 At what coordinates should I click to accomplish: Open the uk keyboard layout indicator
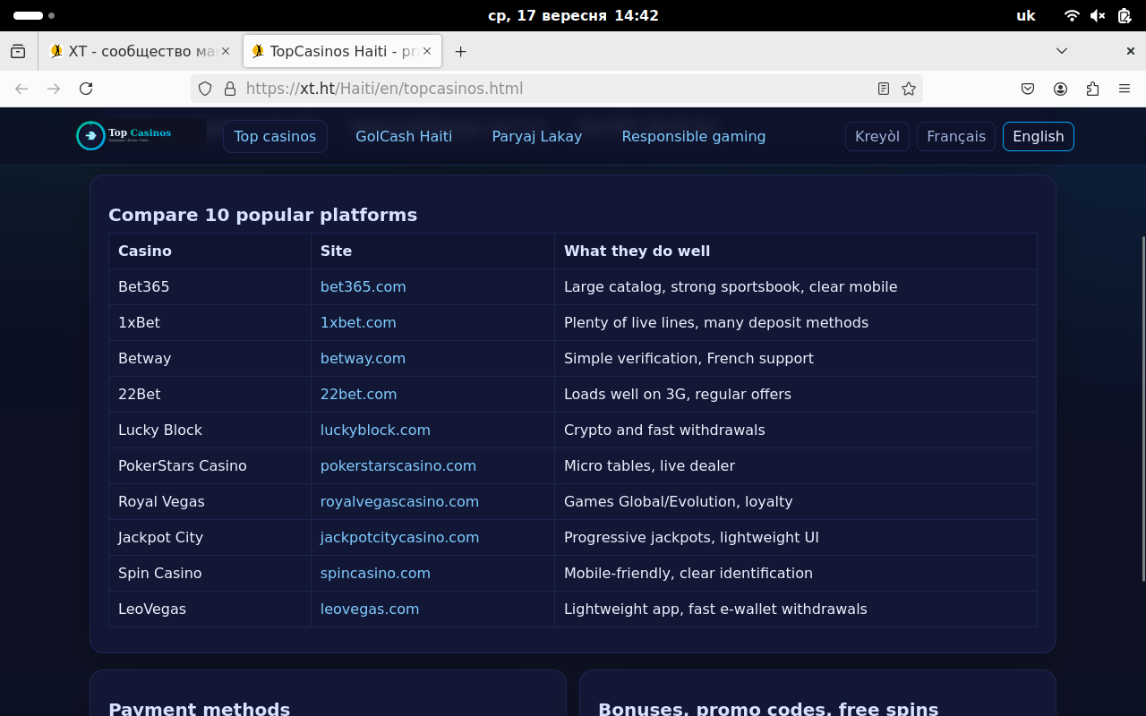[x=1026, y=15]
